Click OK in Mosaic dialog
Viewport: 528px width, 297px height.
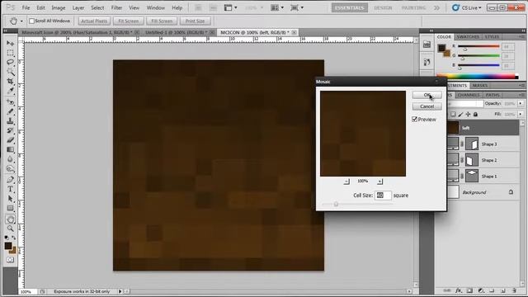pos(427,95)
